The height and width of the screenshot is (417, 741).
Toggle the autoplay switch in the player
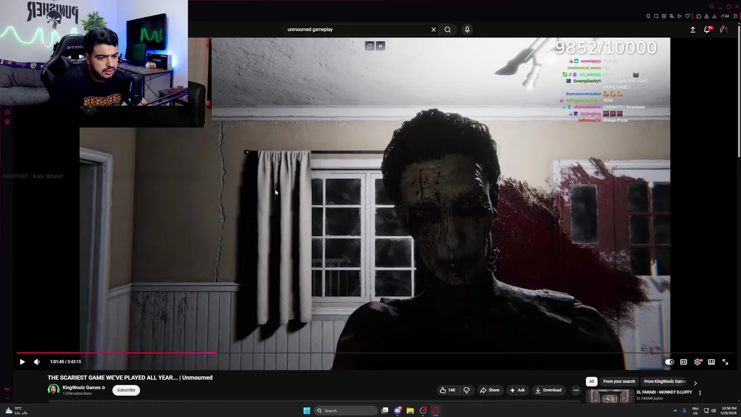point(669,362)
